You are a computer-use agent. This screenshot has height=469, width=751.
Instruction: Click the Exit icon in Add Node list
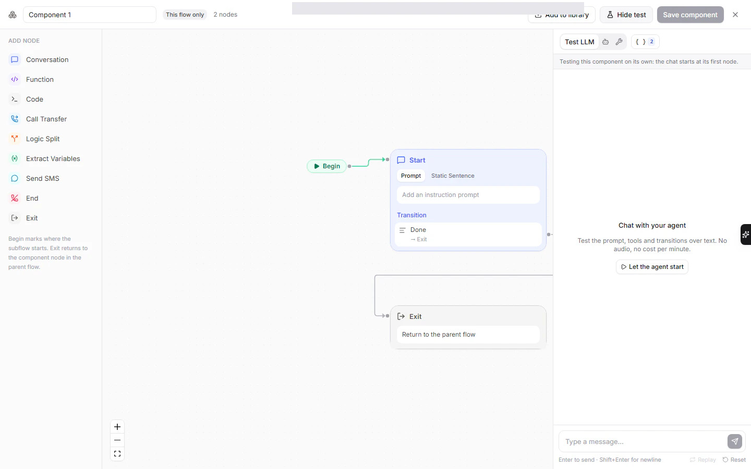pyautogui.click(x=15, y=218)
